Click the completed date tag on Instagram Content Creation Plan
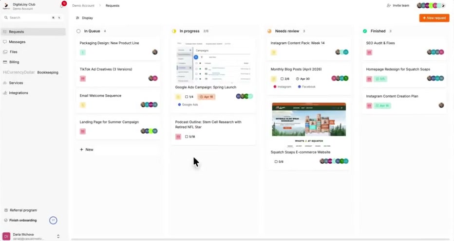The image size is (454, 241). coord(382,106)
